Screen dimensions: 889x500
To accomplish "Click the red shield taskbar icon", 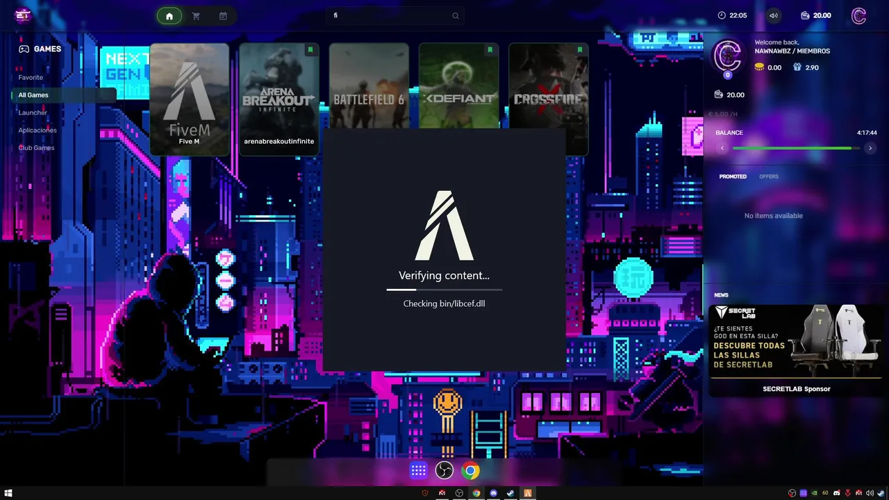I will pos(425,493).
